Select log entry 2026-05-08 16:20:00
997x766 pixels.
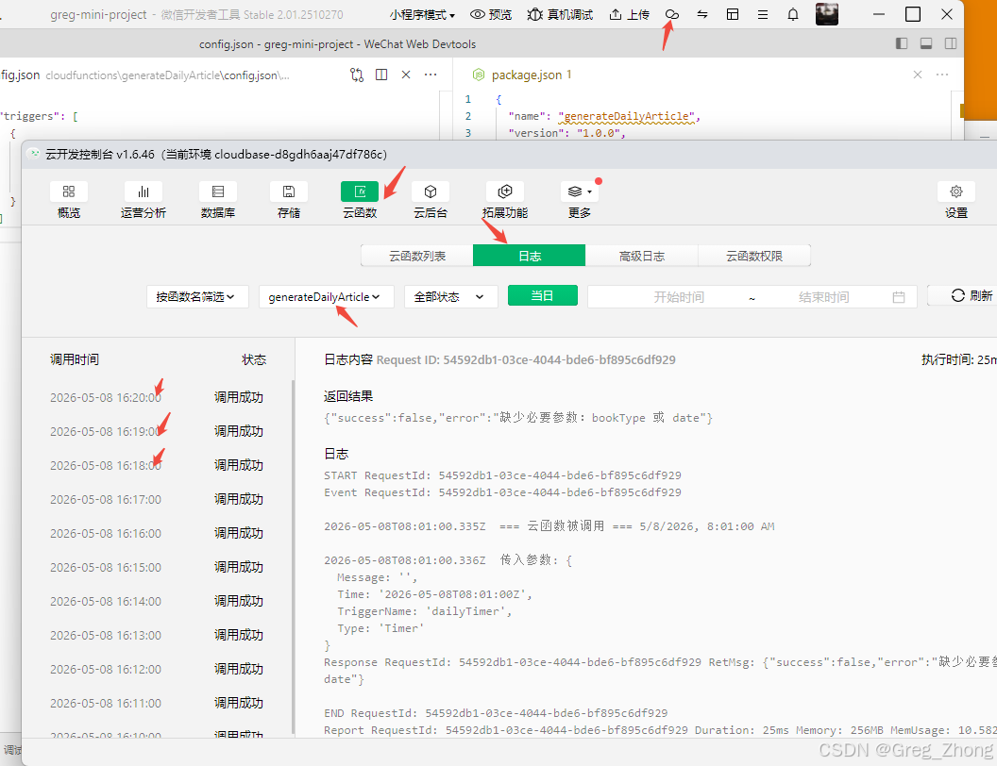coord(158,397)
